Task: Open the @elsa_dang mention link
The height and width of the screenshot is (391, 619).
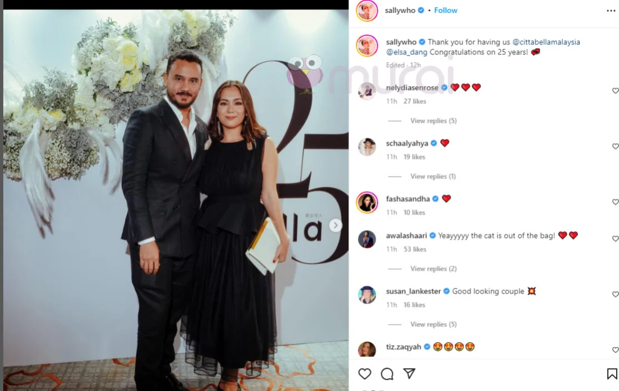Action: click(x=407, y=52)
